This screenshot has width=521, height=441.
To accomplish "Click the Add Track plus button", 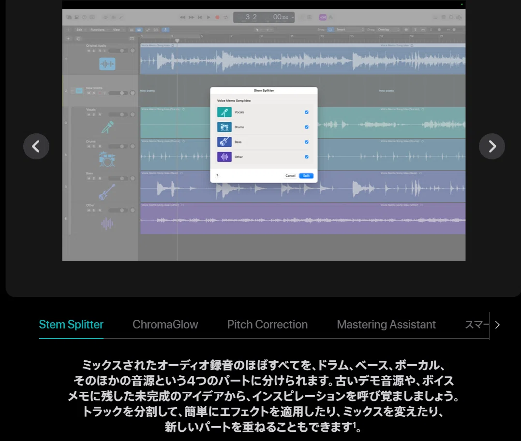I will tap(68, 39).
